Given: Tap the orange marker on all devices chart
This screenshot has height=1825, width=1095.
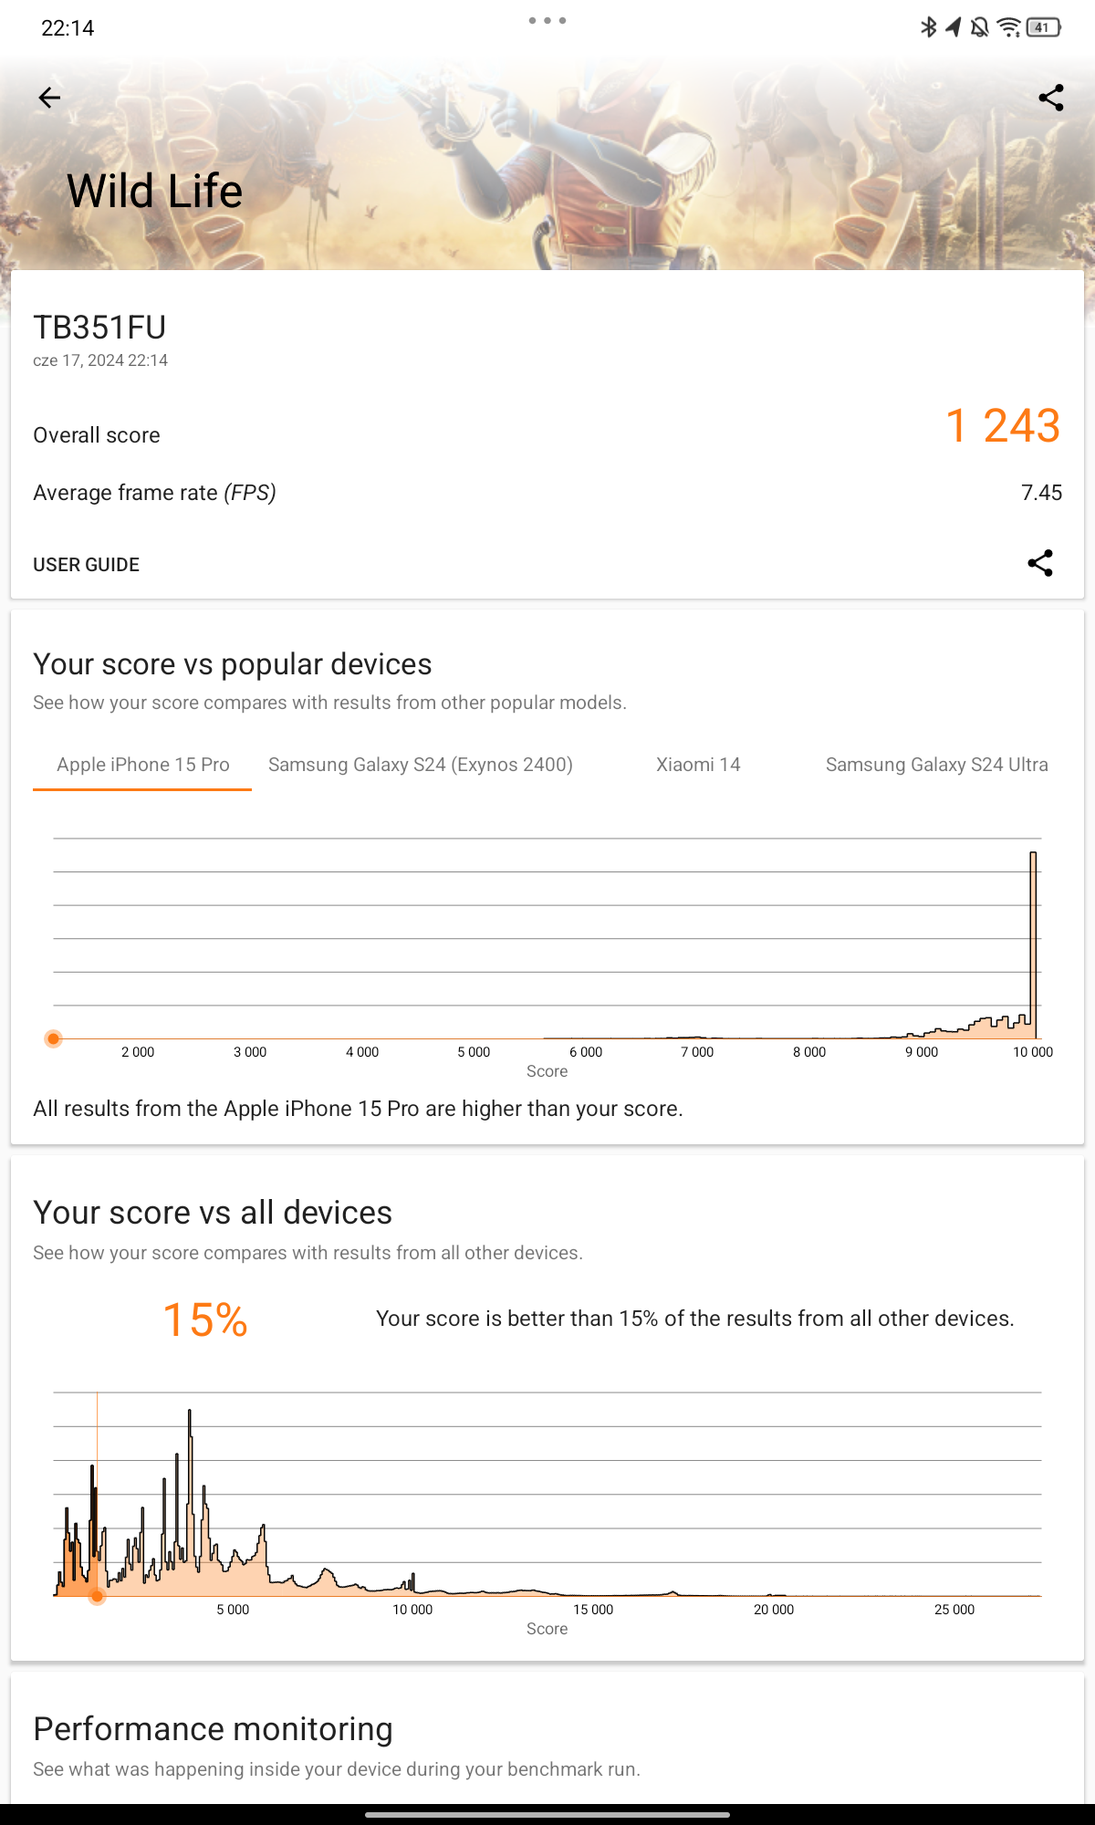Looking at the screenshot, I should click(x=97, y=1596).
